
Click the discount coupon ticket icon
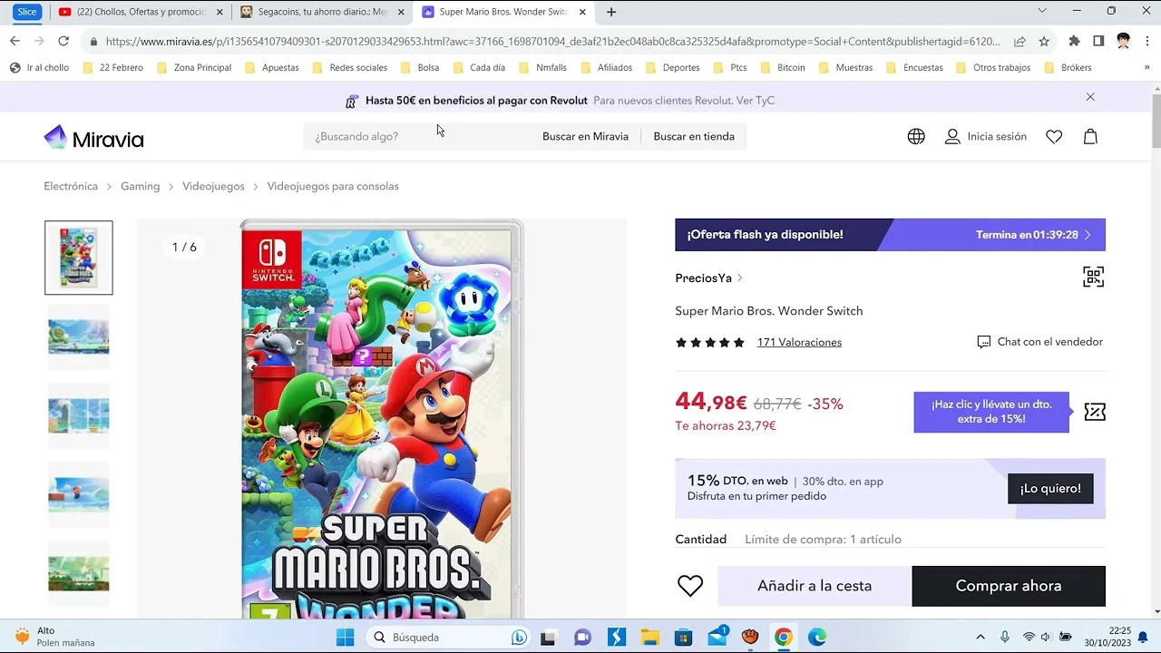pyautogui.click(x=1095, y=412)
